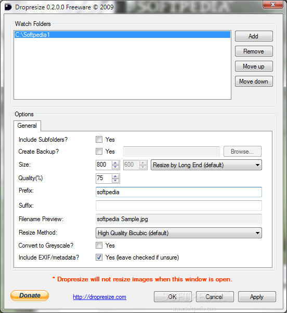Click the OK button
Screen dimensions: 287x313
coord(173,297)
